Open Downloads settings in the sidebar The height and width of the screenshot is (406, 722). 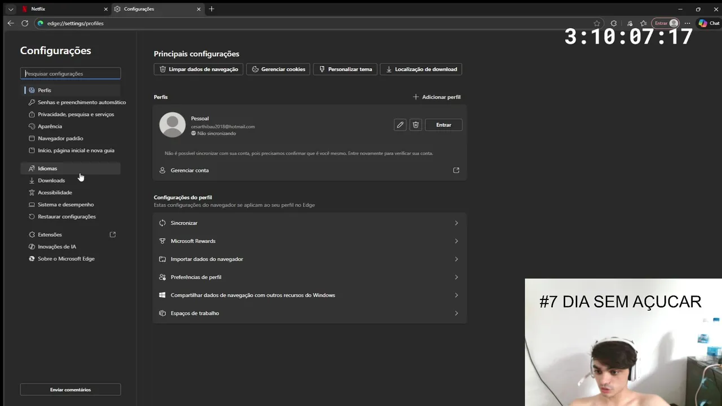[71, 180]
